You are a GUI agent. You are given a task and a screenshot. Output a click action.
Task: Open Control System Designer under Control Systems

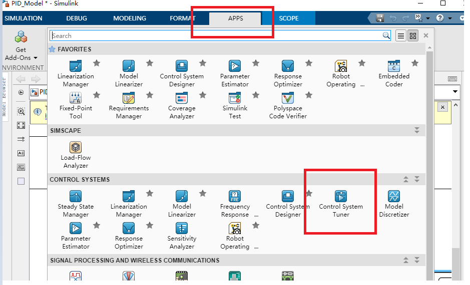[x=288, y=204]
